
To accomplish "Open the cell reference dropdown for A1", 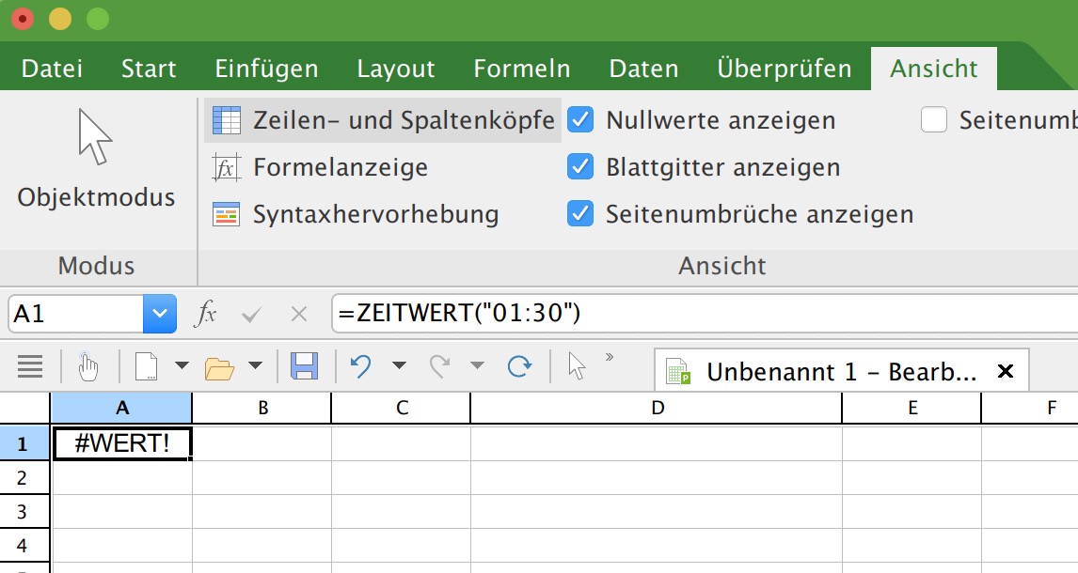I will pyautogui.click(x=160, y=314).
